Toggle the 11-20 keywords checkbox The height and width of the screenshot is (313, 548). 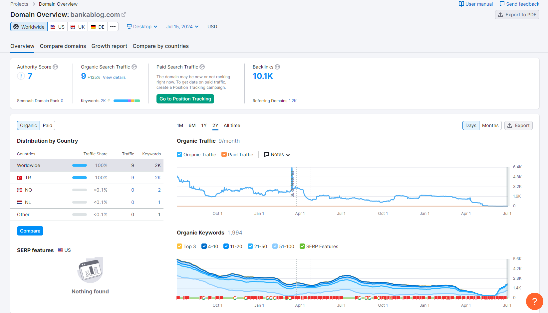point(226,246)
